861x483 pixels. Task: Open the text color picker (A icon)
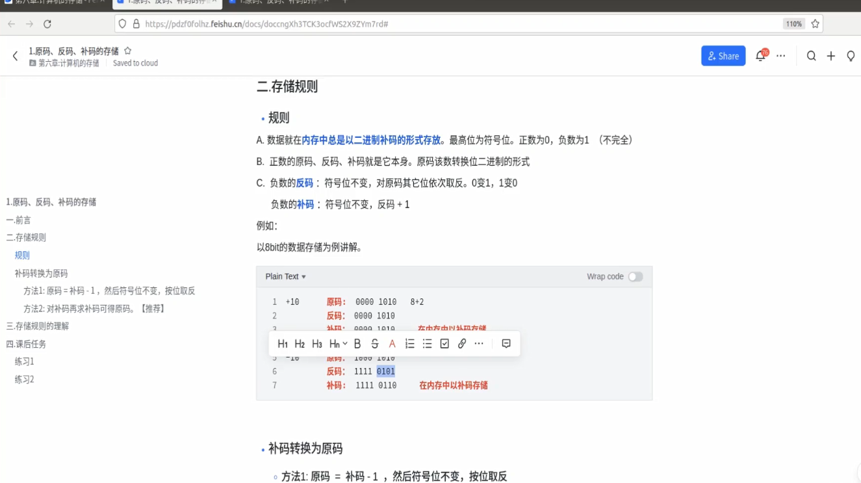coord(392,343)
